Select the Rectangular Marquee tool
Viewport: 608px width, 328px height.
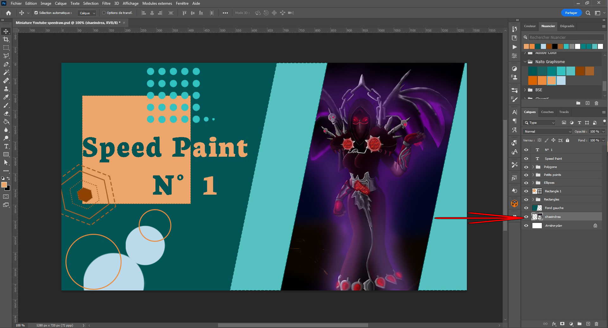(6, 48)
